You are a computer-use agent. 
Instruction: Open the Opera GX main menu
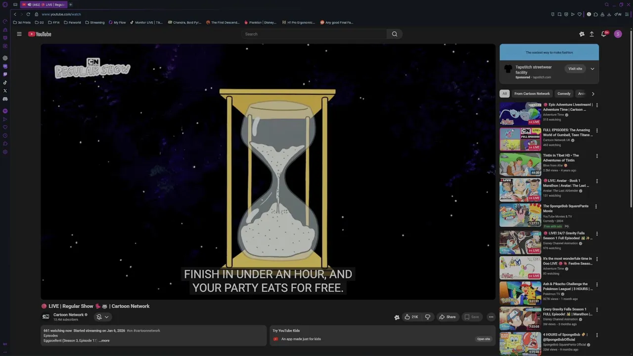coord(5,4)
